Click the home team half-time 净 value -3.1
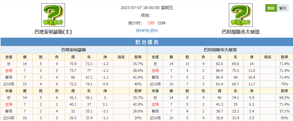This screenshot has width=293, height=121. pyautogui.click(x=105, y=111)
